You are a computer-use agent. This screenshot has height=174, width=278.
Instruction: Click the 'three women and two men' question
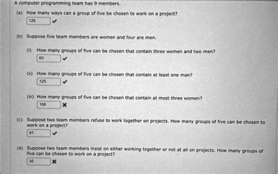point(126,51)
